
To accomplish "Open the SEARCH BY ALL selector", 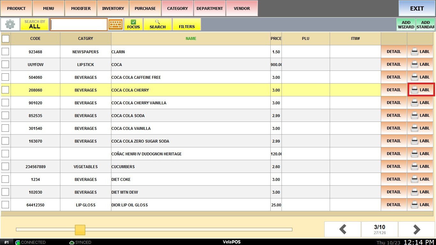I will pyautogui.click(x=34, y=24).
